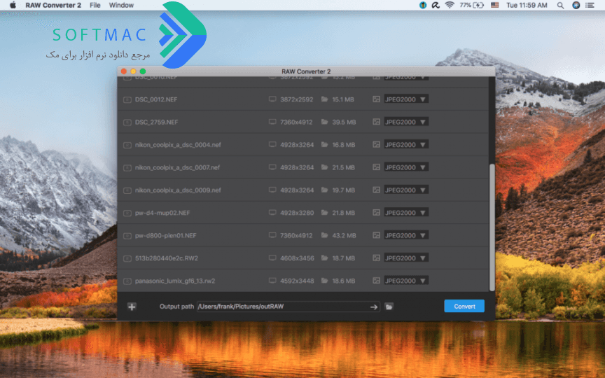Select the file name DSC_2759.NEF
This screenshot has width=605, height=378.
[157, 122]
